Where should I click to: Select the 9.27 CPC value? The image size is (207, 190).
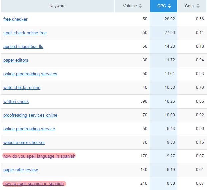[x=171, y=156]
